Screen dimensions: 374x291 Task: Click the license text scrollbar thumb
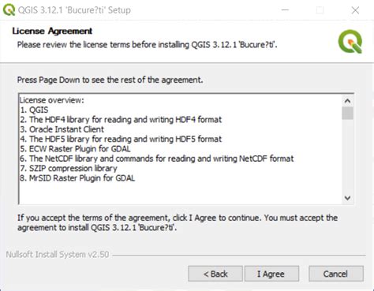[347, 113]
